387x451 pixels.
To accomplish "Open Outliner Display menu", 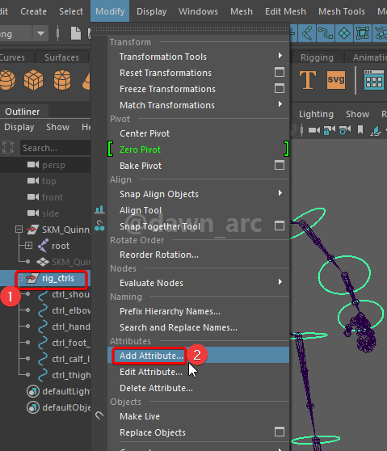I will point(19,127).
